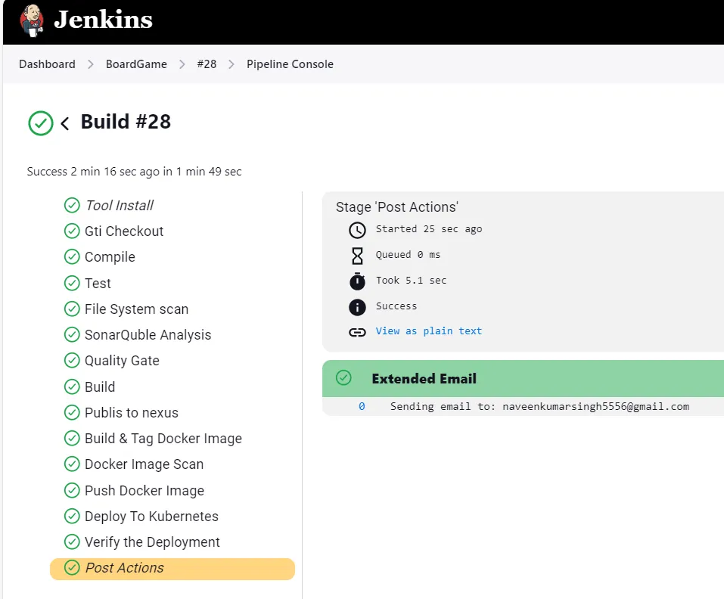
Task: Open BoardGame breadcrumb link
Action: 136,64
